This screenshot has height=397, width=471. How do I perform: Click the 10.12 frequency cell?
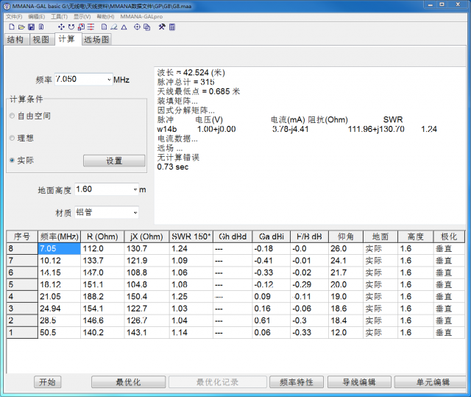pos(59,261)
